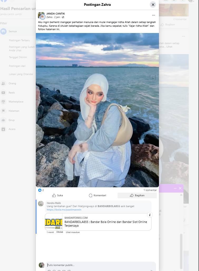Click the Acara star calendar icon

(3, 129)
